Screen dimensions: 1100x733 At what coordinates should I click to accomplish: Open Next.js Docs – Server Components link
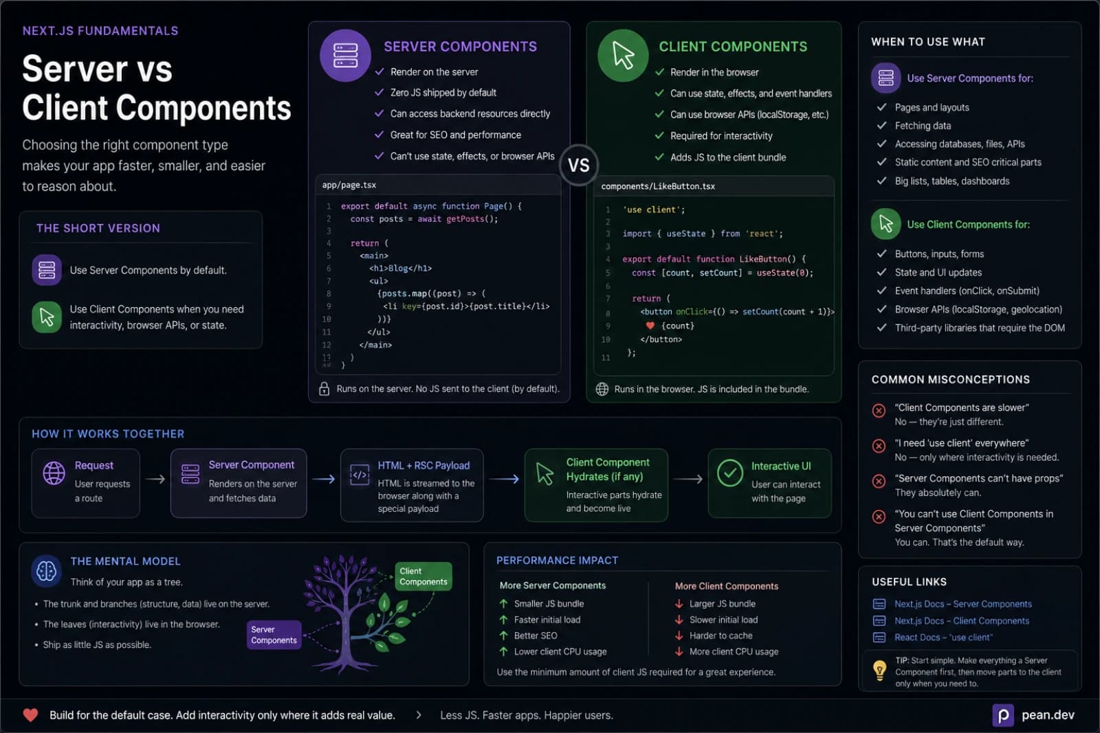[x=962, y=604]
